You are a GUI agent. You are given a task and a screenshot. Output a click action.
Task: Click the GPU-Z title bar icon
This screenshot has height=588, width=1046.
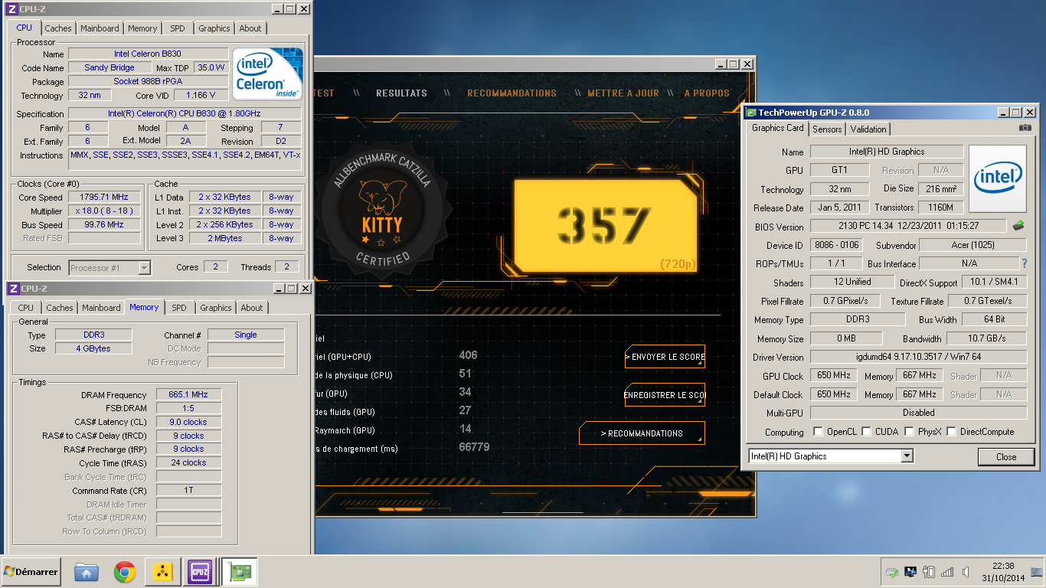tap(751, 113)
